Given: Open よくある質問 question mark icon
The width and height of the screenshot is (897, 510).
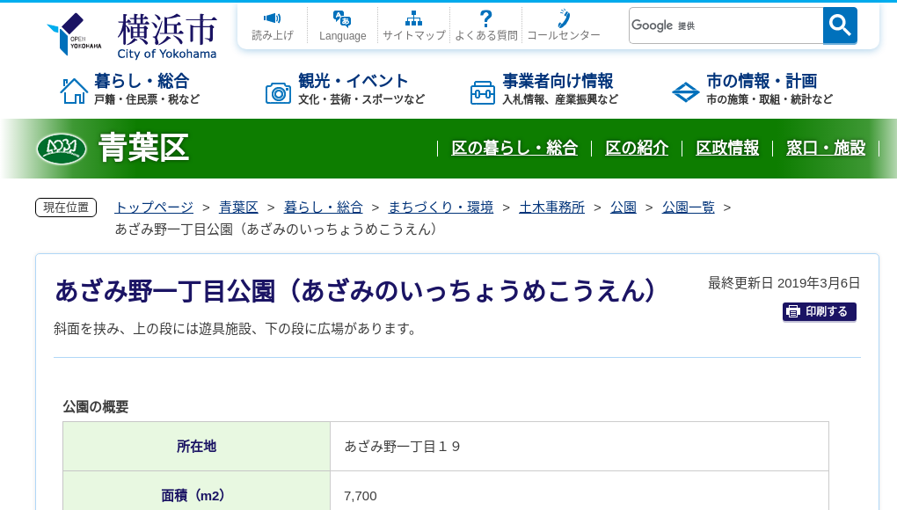Looking at the screenshot, I should point(485,17).
